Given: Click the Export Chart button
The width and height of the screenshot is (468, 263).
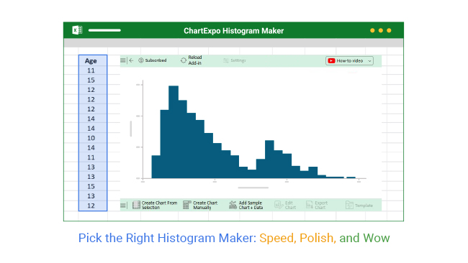Looking at the screenshot, I should pos(317,205).
